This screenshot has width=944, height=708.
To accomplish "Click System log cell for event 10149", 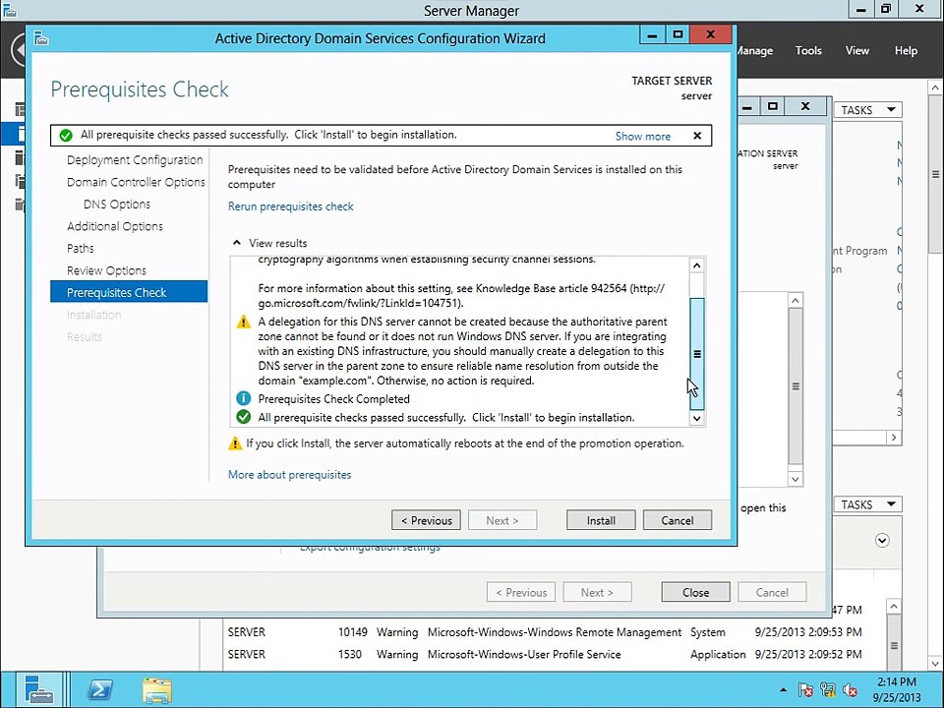I will coord(707,632).
